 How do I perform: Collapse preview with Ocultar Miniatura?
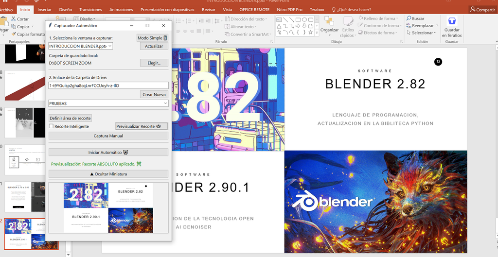pyautogui.click(x=108, y=174)
